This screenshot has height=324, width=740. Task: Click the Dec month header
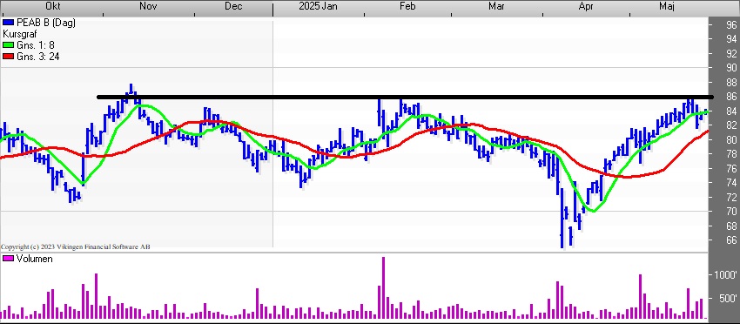[233, 6]
